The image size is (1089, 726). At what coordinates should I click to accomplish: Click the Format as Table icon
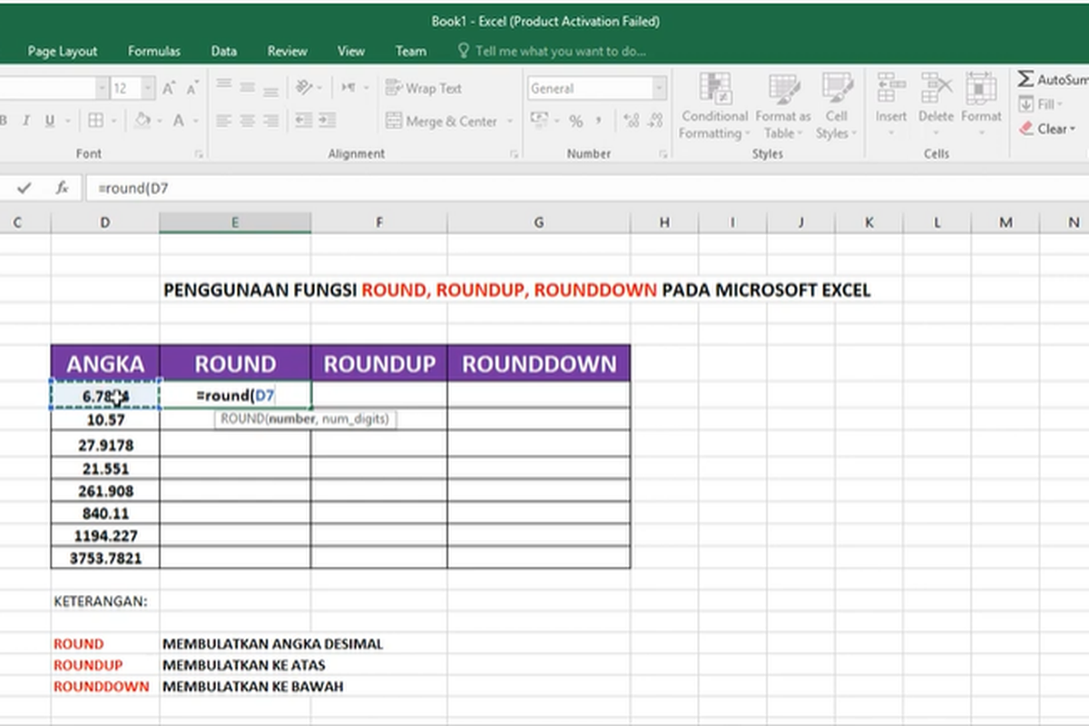[x=781, y=104]
